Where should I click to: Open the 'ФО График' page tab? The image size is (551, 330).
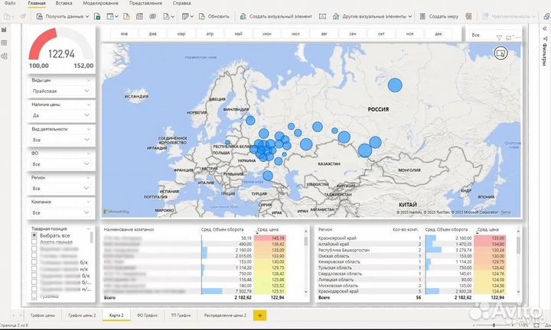[147, 315]
